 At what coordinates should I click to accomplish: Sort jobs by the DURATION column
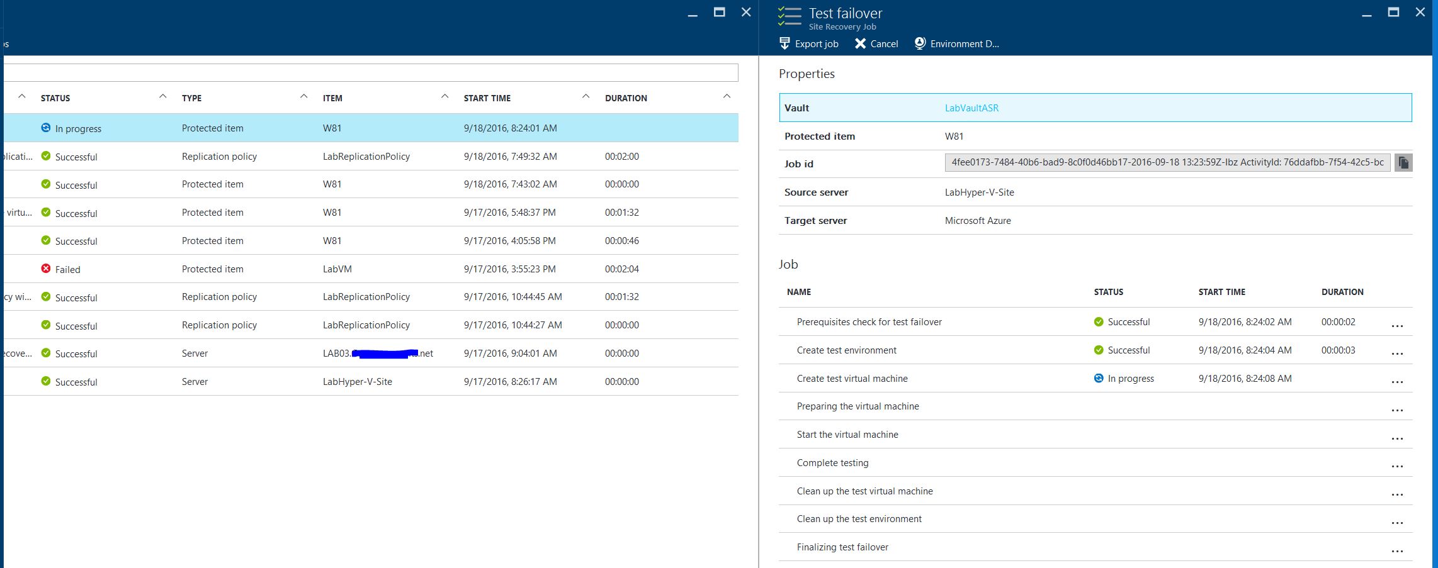click(x=625, y=98)
